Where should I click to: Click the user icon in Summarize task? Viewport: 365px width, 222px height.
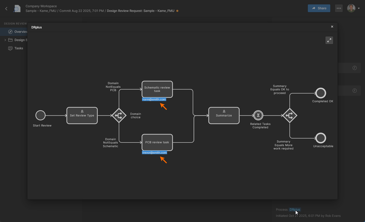coord(224,111)
